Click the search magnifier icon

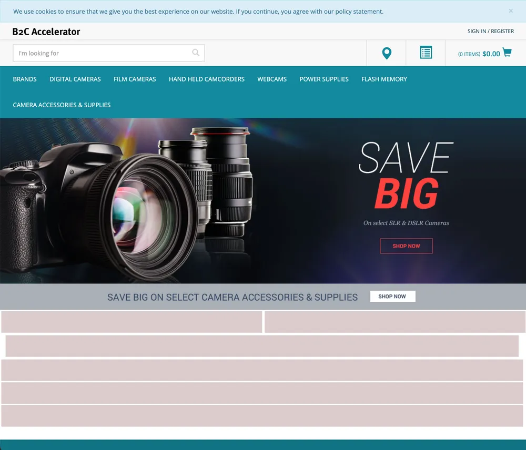click(195, 53)
